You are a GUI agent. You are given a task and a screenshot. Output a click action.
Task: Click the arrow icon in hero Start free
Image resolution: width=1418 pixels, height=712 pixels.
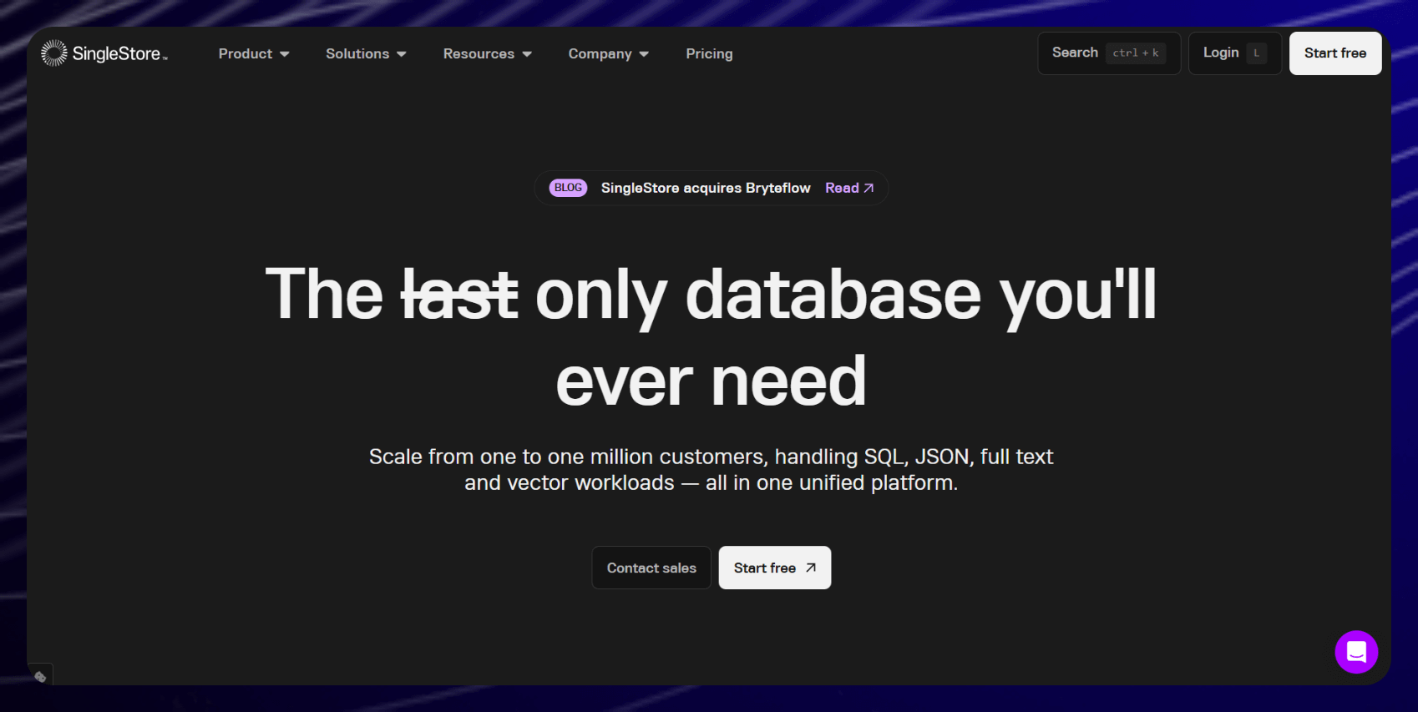[810, 568]
